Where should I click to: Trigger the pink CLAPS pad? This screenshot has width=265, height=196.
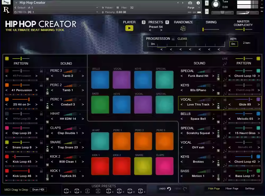pos(165,166)
